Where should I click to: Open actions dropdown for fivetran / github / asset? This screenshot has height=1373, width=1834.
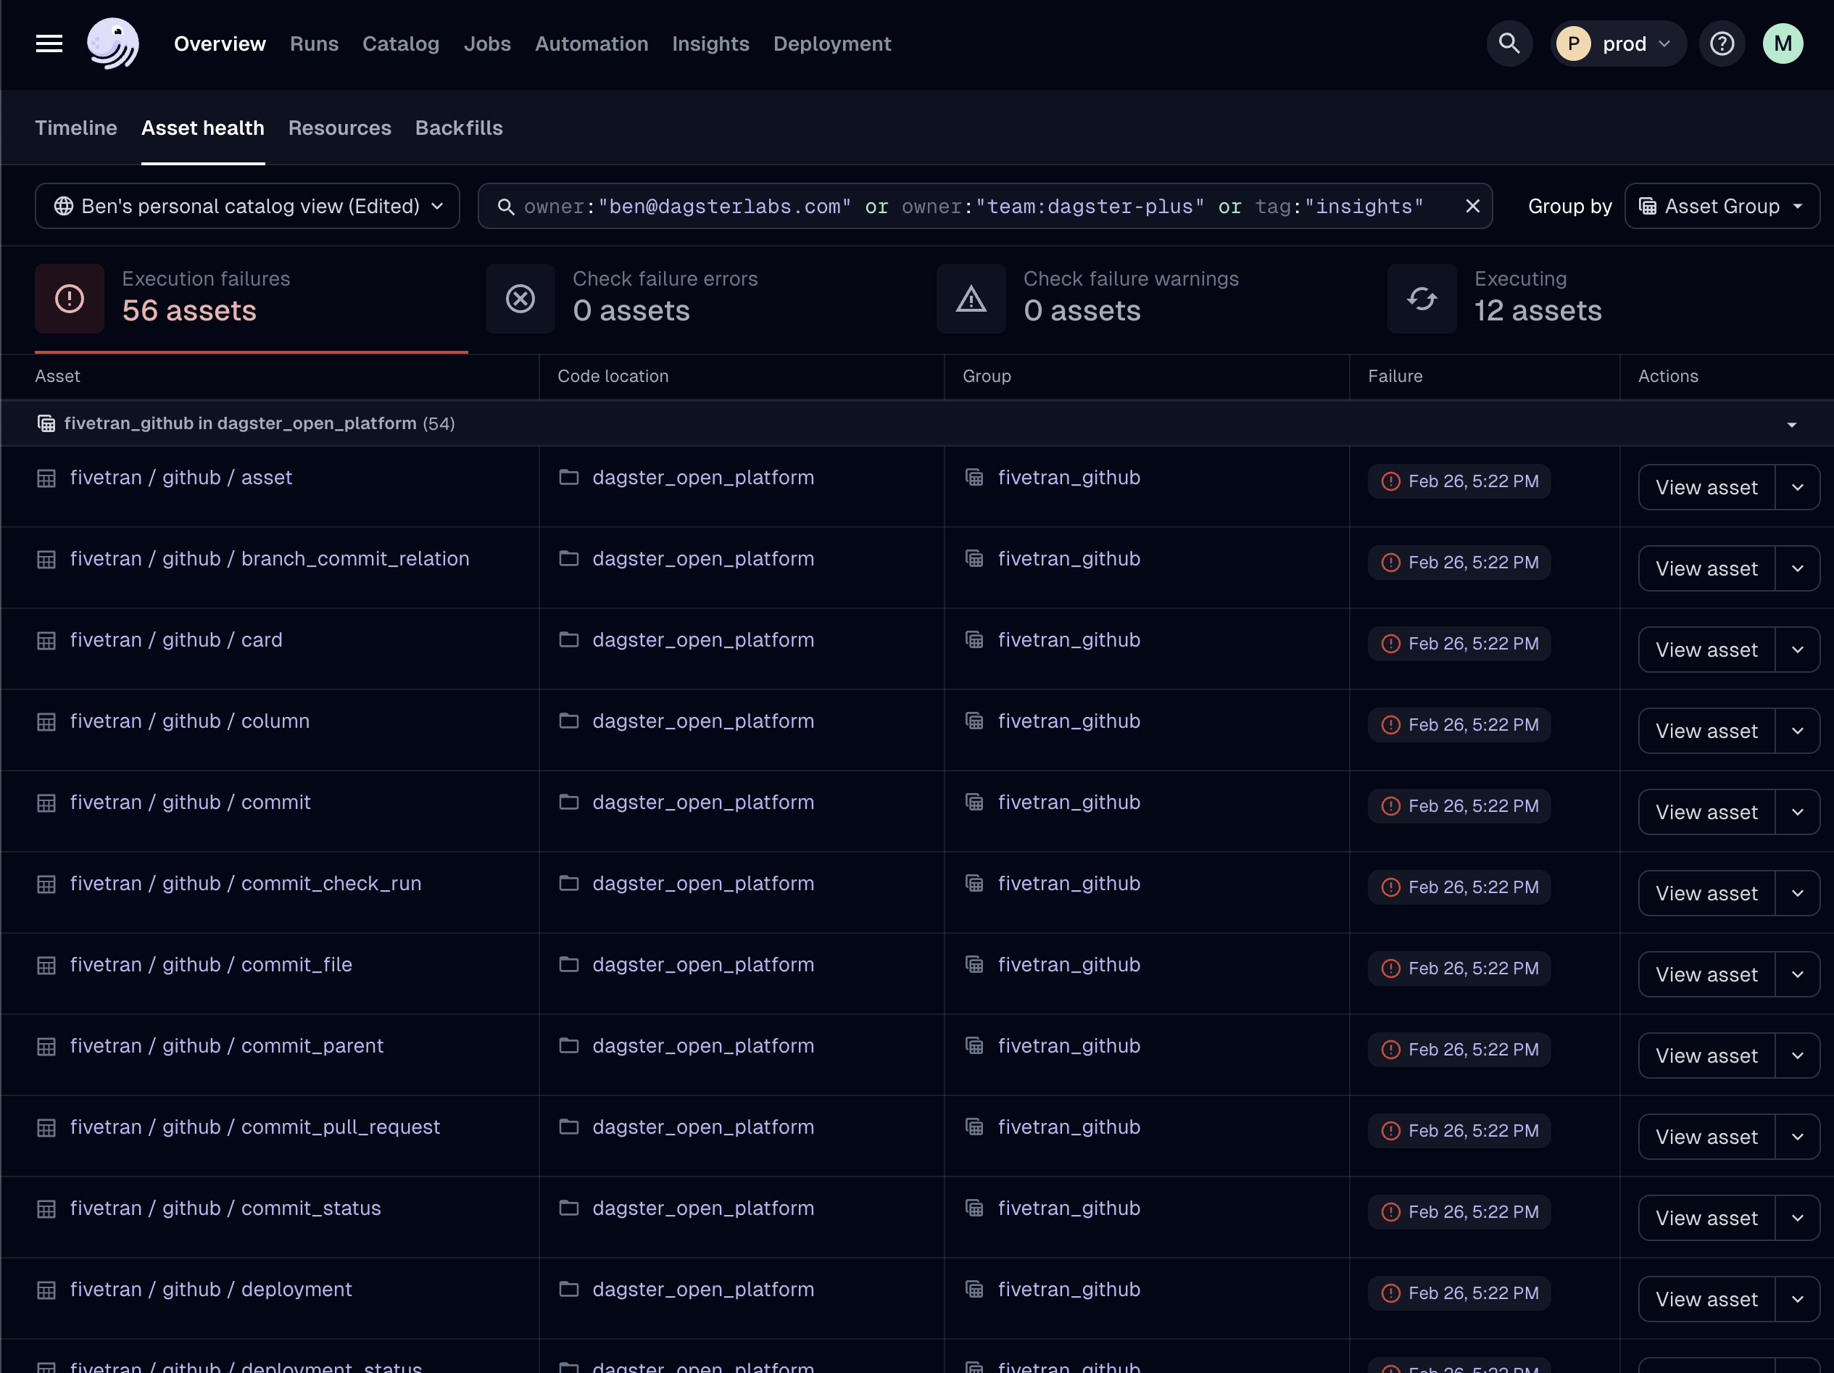(x=1797, y=488)
